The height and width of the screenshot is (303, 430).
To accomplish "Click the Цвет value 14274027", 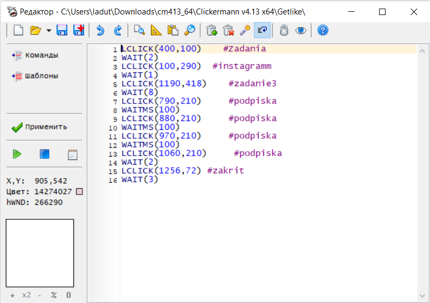I will point(53,191).
